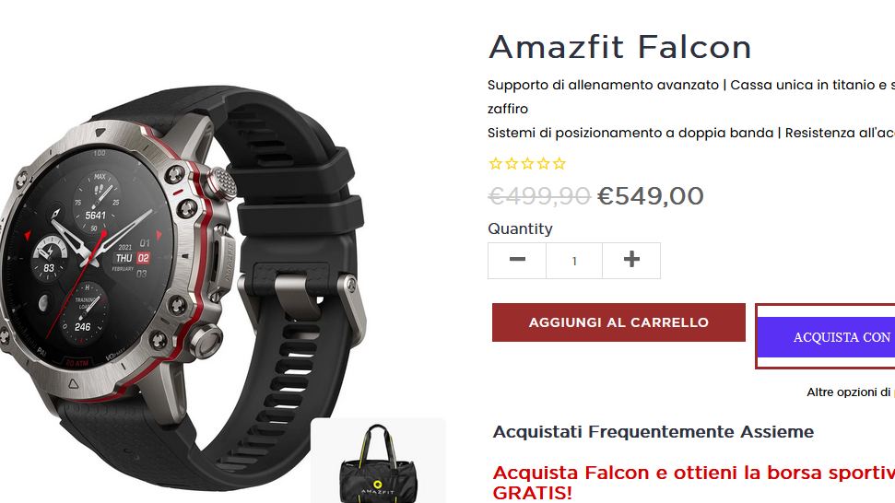
Task: Open the Amazfit sports bag thumbnail
Action: point(378,461)
